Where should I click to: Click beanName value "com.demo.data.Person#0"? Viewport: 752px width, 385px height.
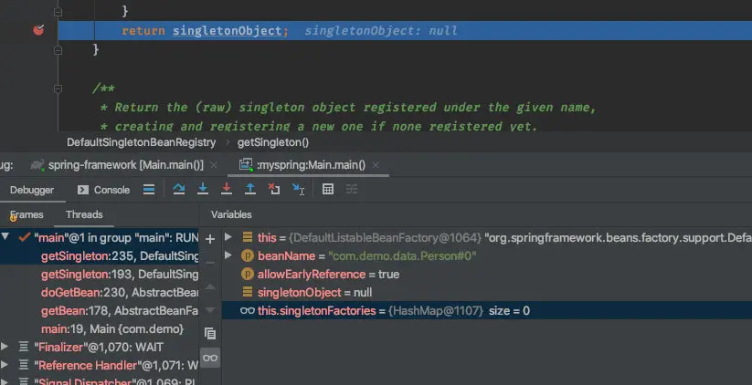pos(402,255)
